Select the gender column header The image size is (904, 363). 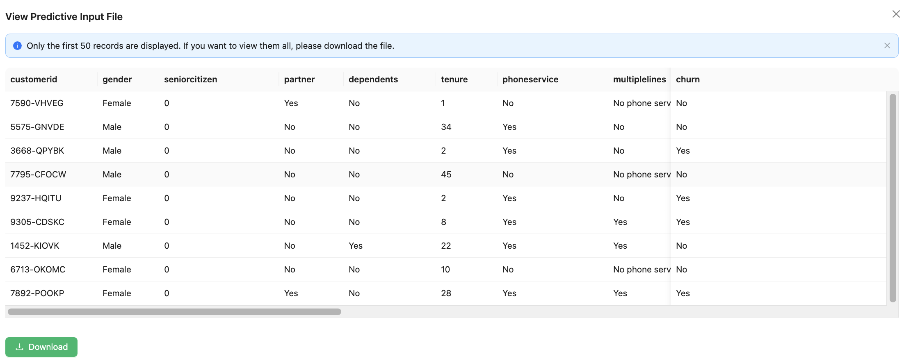tap(117, 79)
